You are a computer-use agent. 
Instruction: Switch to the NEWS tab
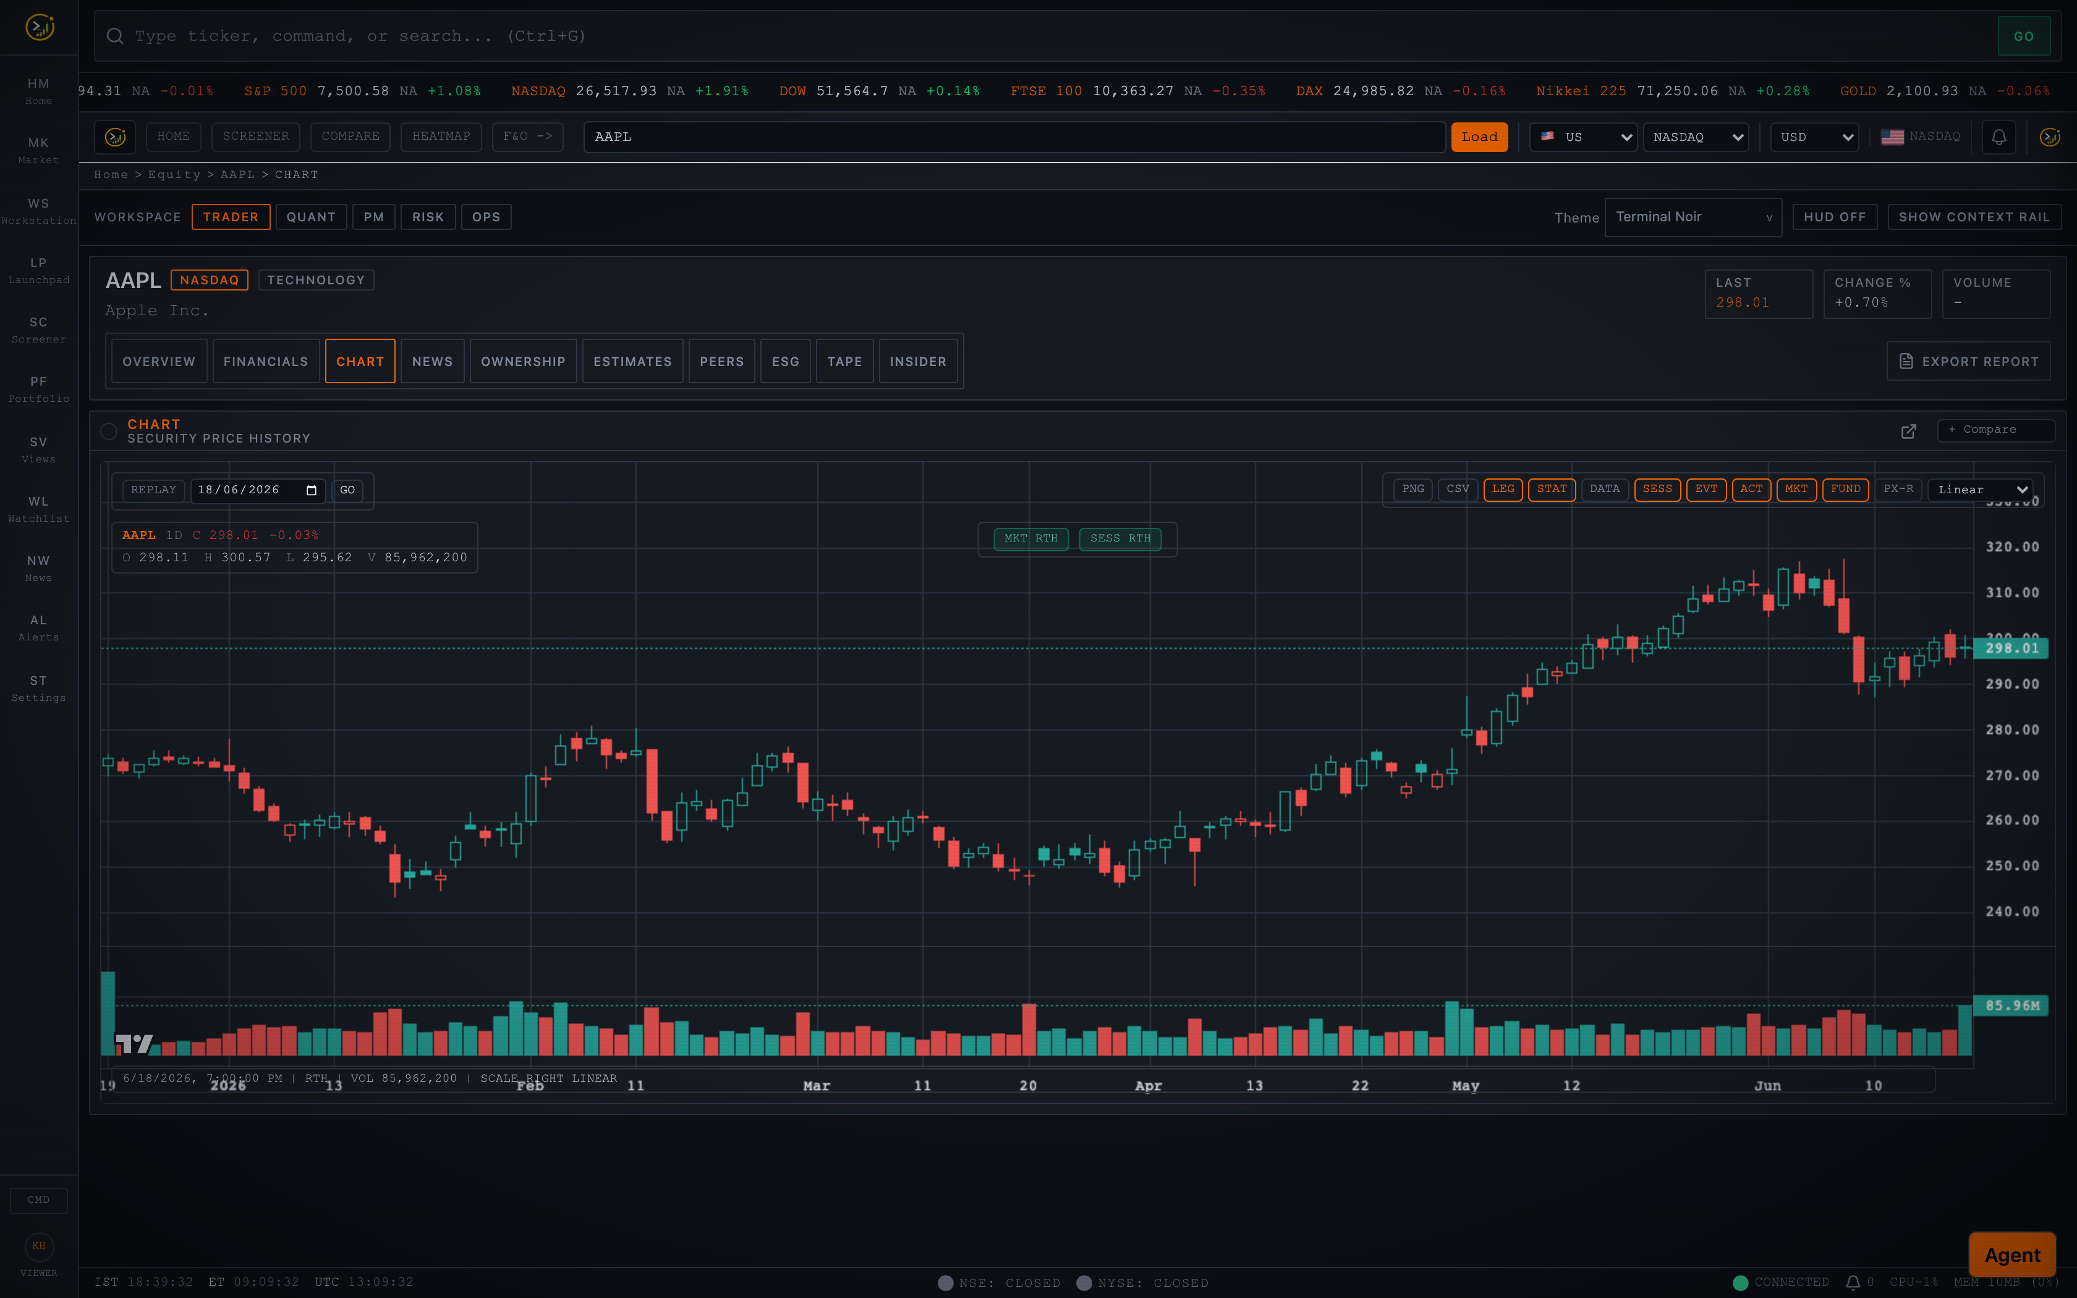point(431,362)
